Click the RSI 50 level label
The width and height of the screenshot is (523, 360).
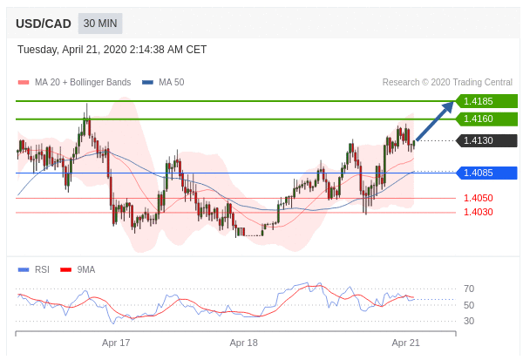click(469, 305)
